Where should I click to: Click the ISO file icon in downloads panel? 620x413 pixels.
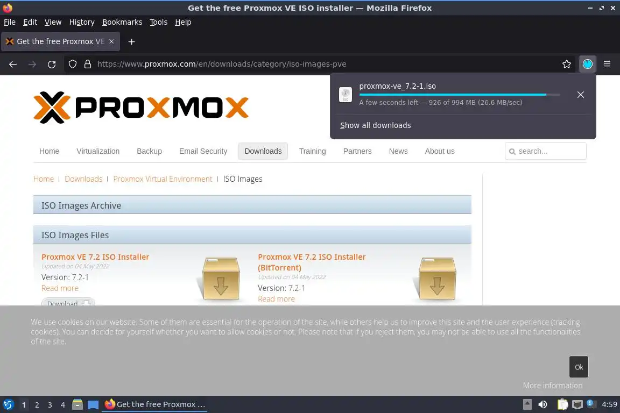(x=346, y=95)
